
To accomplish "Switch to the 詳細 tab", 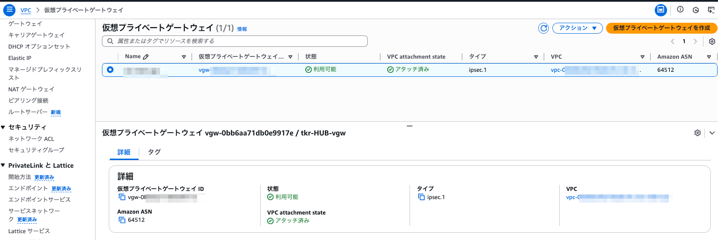I will (x=124, y=152).
